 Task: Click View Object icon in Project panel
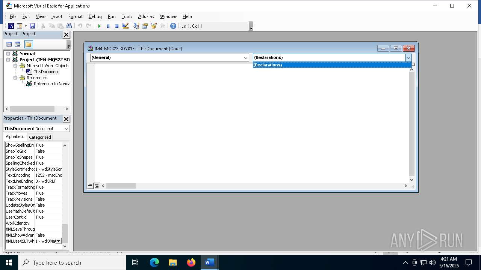pos(17,44)
